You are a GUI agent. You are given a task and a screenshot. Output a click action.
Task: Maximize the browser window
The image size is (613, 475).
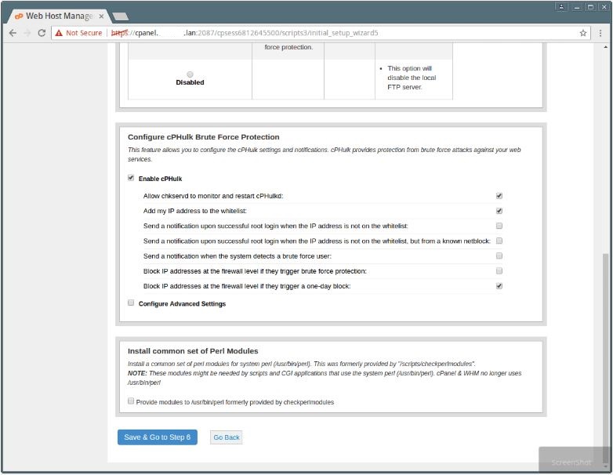pos(591,7)
